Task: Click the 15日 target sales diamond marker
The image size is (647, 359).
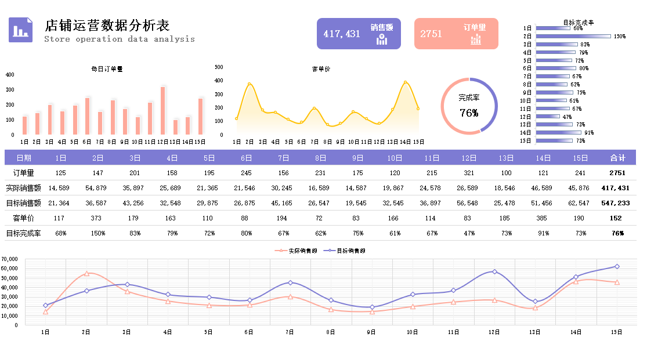Action: pyautogui.click(x=617, y=266)
